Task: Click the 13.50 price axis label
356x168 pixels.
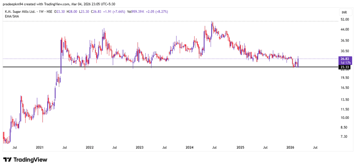Action: [344, 100]
